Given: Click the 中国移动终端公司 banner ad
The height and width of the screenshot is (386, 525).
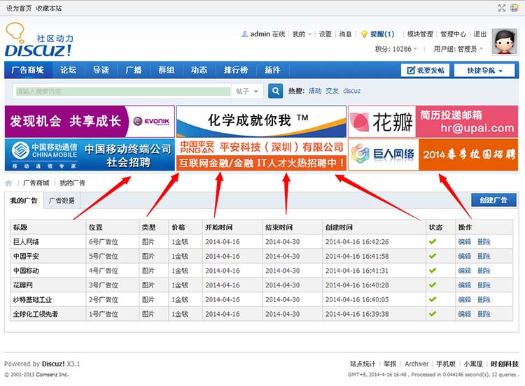Looking at the screenshot, I should [90, 155].
